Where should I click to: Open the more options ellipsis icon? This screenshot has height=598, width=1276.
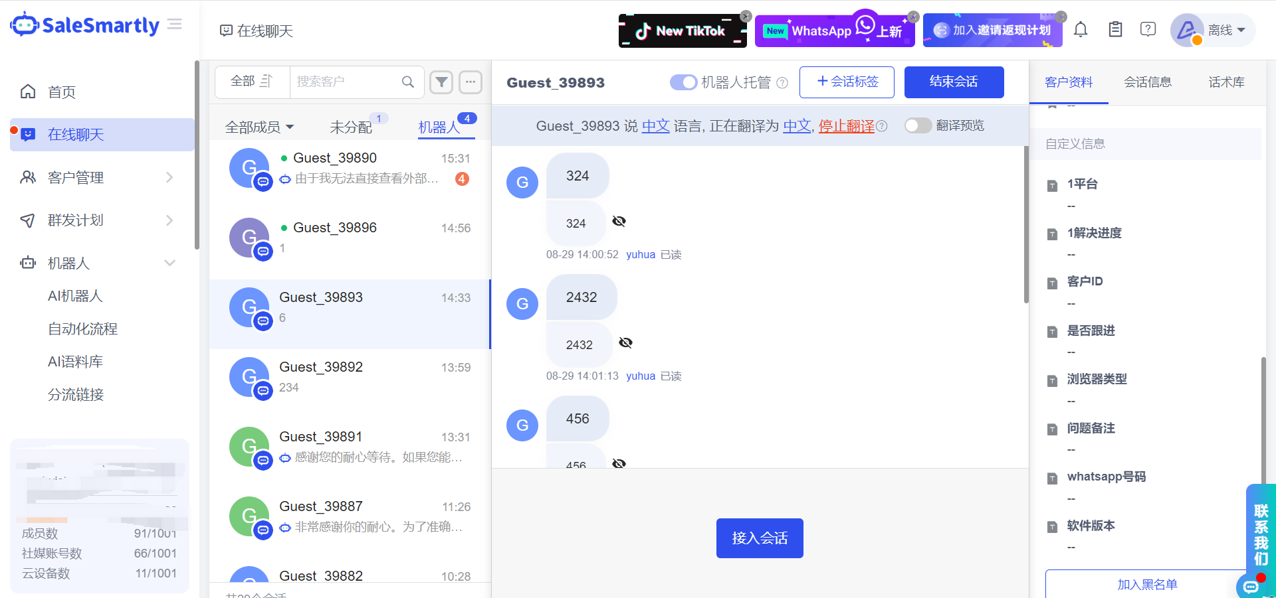click(x=471, y=82)
